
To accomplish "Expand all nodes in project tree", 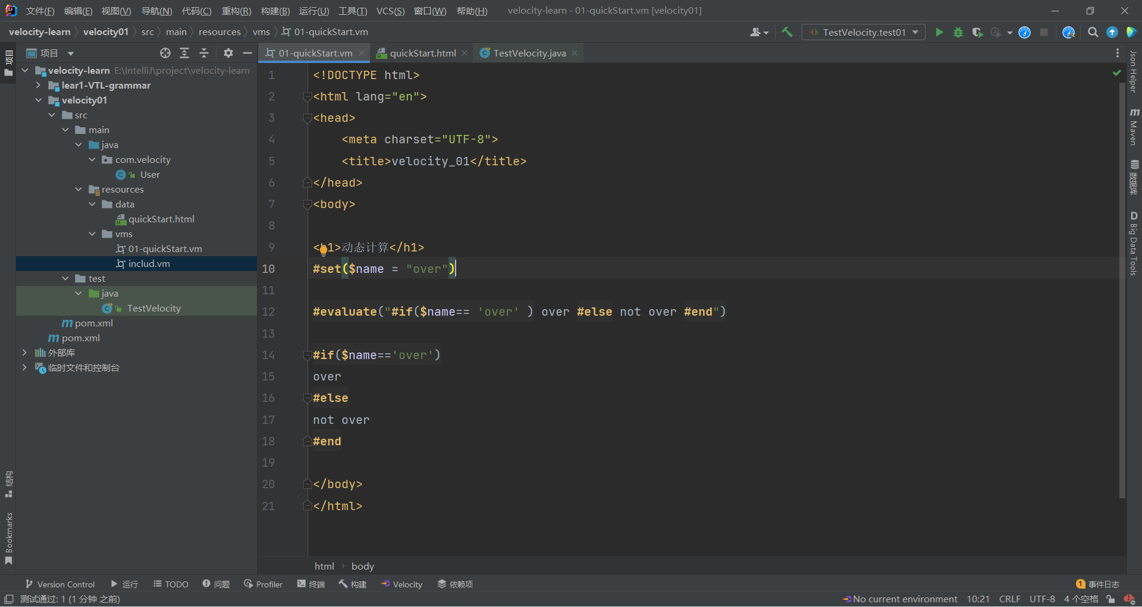I will point(184,53).
